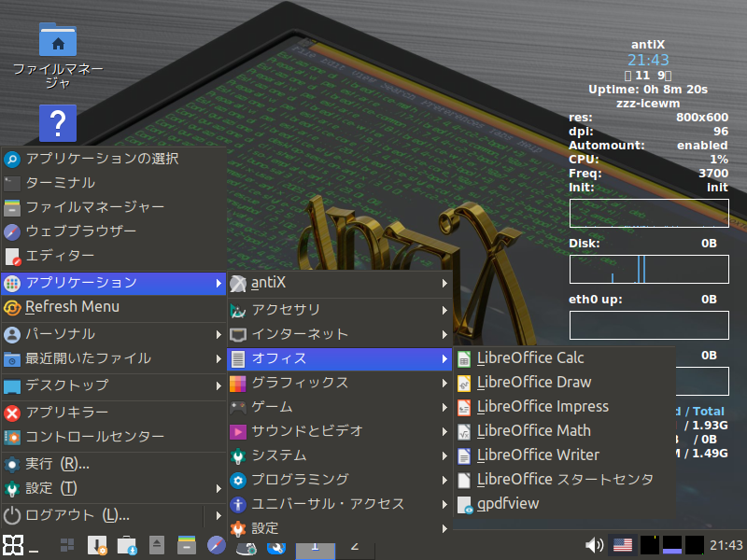
Task: Click the eject drive icon in the taskbar
Action: click(157, 545)
